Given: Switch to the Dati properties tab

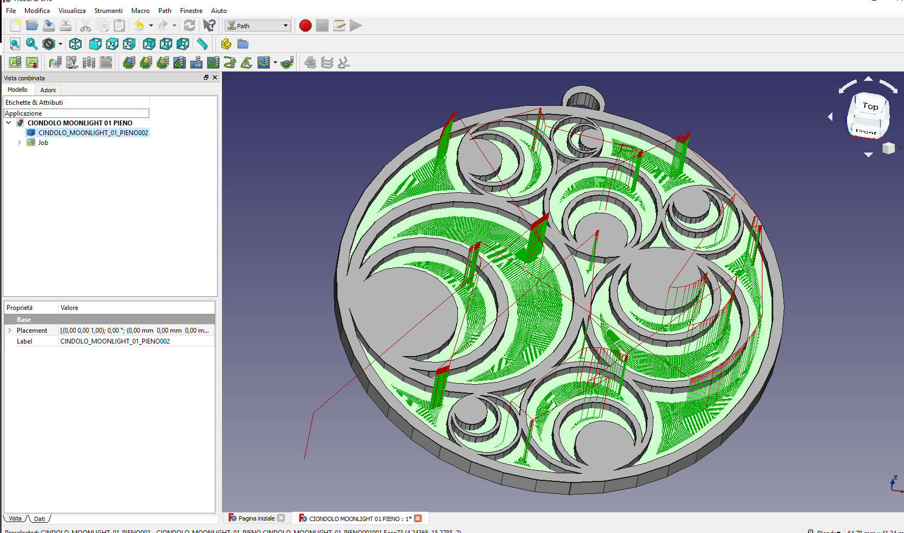Looking at the screenshot, I should [40, 519].
